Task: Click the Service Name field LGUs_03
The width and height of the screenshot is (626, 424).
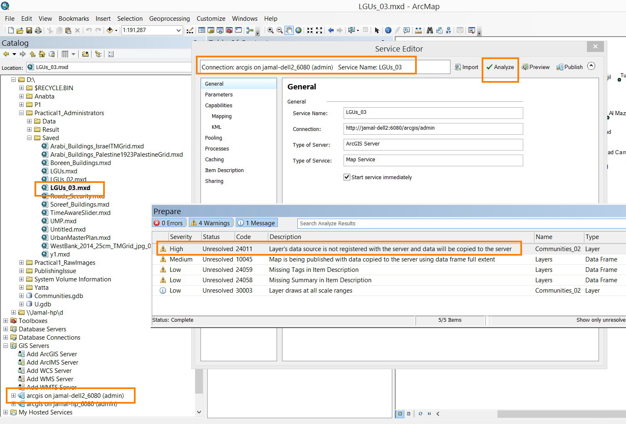Action: (x=433, y=113)
